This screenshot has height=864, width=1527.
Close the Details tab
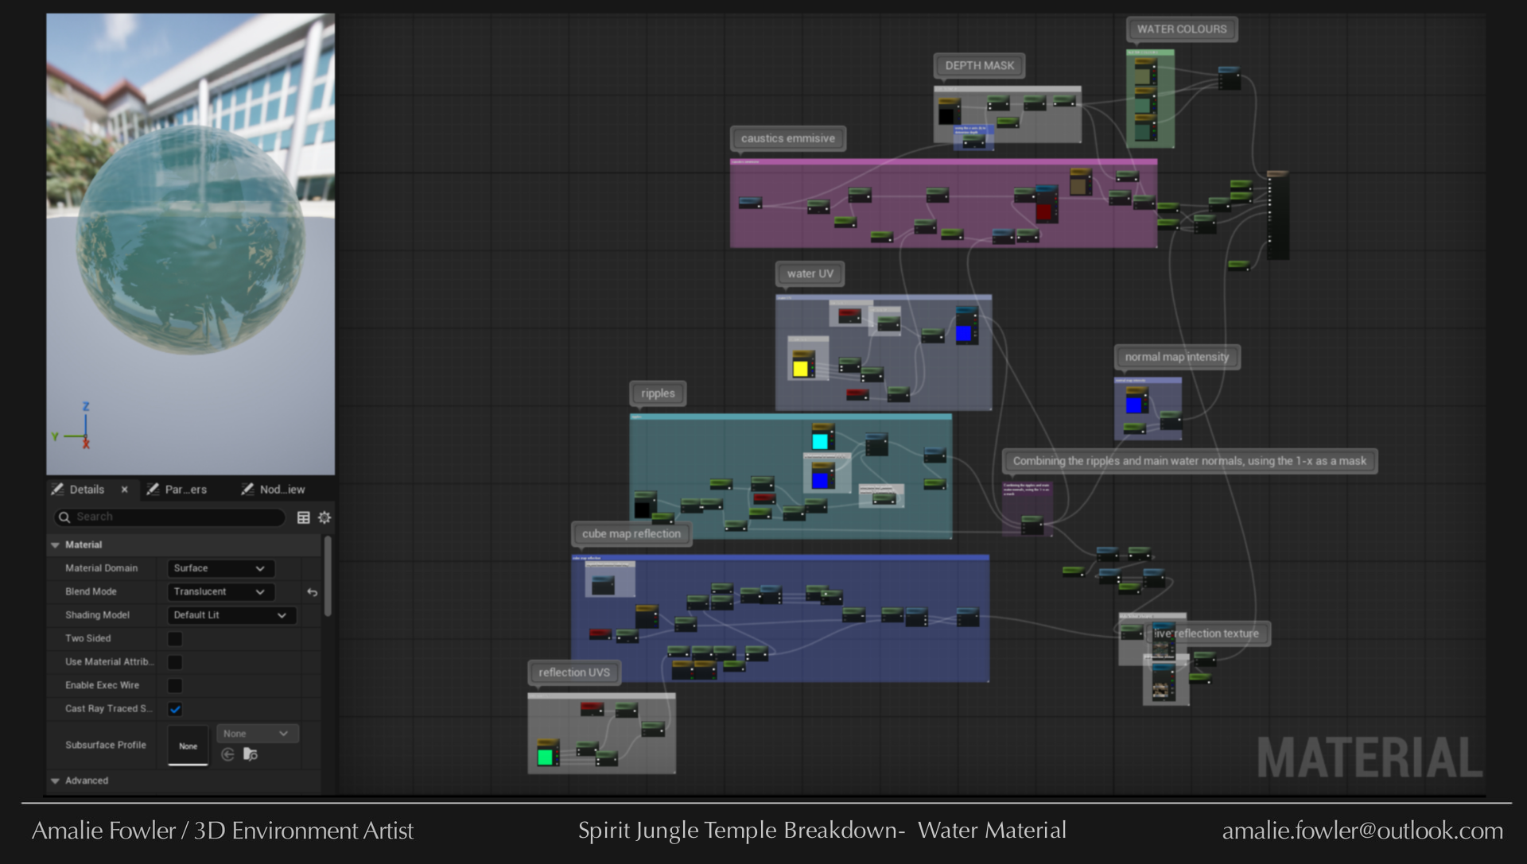click(x=124, y=490)
